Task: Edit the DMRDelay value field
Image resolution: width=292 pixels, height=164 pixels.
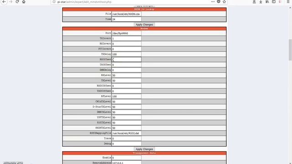Action: pos(126,70)
